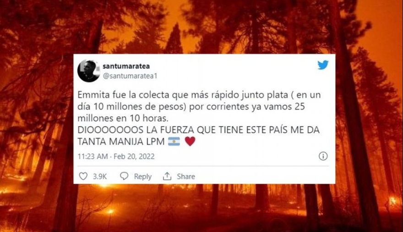
Task: Click the Argentina flag emoji
Action: click(x=174, y=142)
